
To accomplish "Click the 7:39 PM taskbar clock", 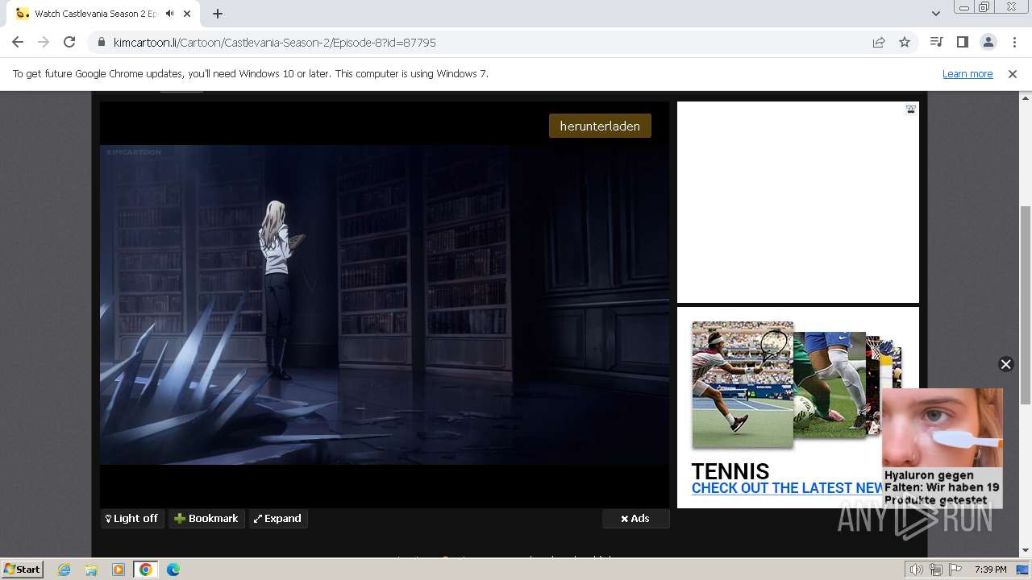I will point(990,570).
